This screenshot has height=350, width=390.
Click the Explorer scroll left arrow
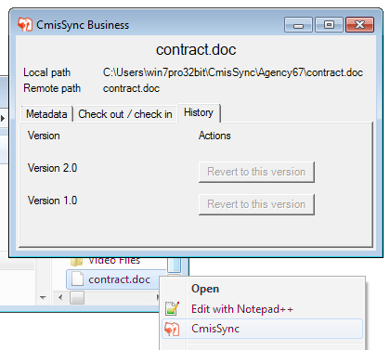pyautogui.click(x=60, y=297)
